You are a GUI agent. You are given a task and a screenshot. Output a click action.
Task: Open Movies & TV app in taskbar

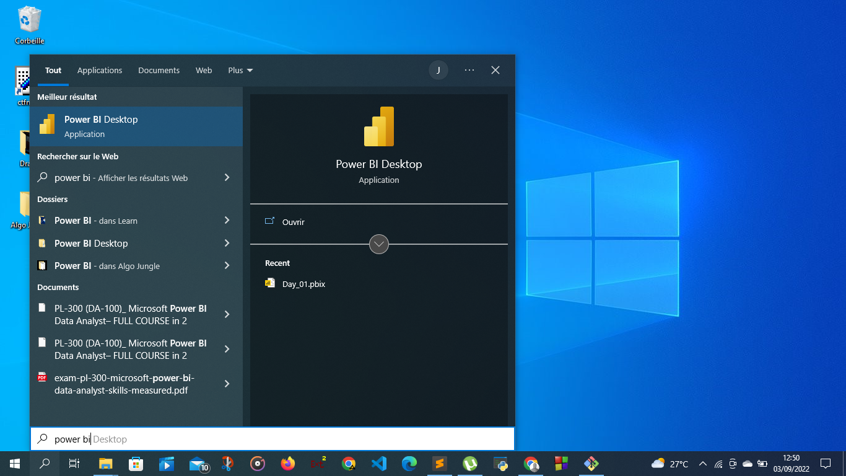pyautogui.click(x=167, y=464)
